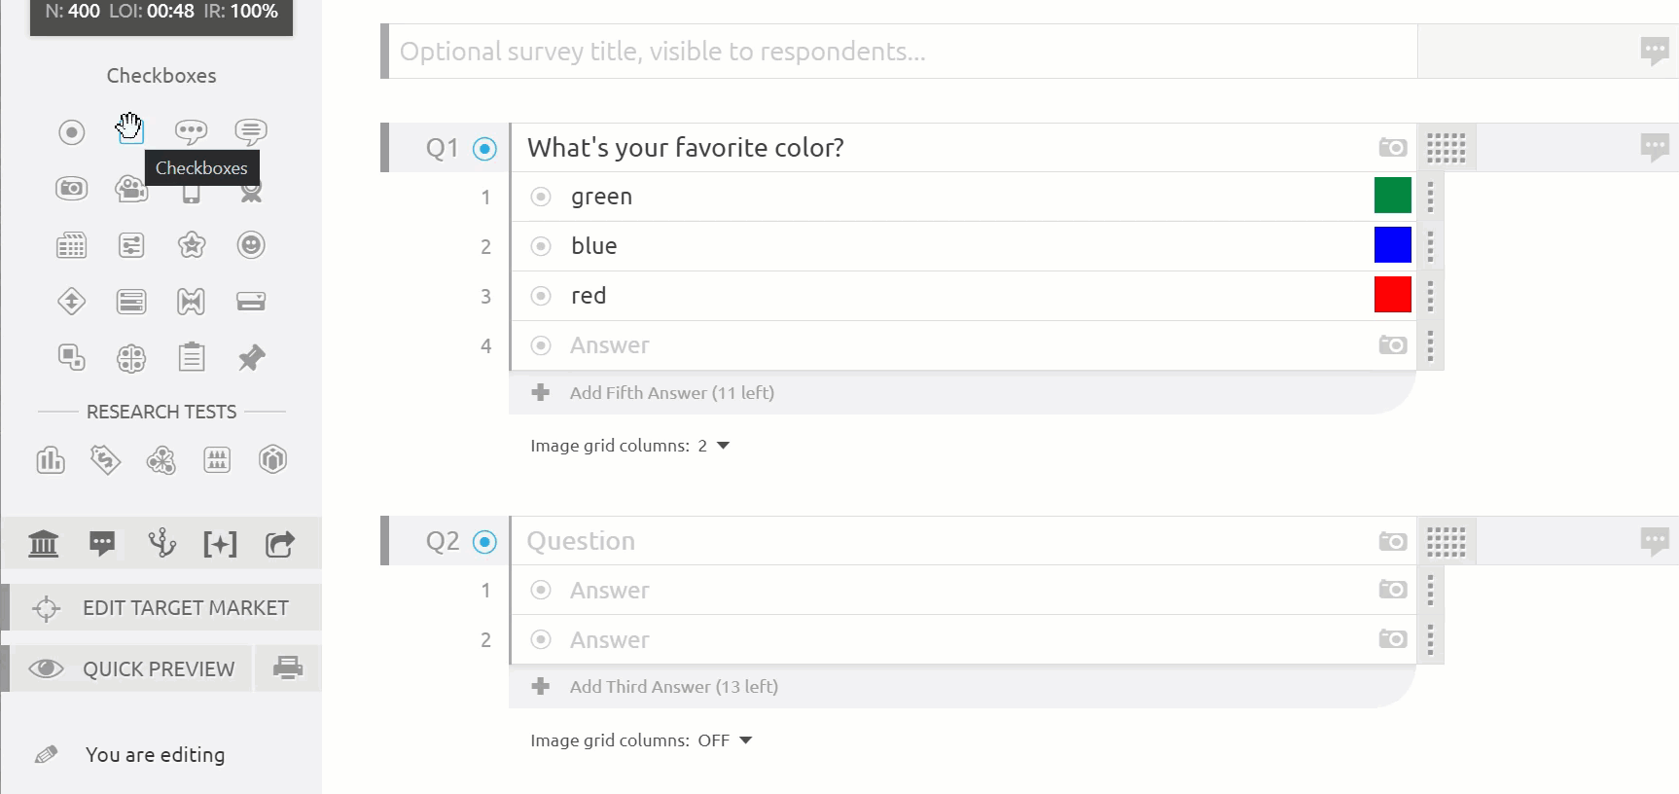
Task: Select the single-choice radio question icon in sidebar
Action: [71, 131]
